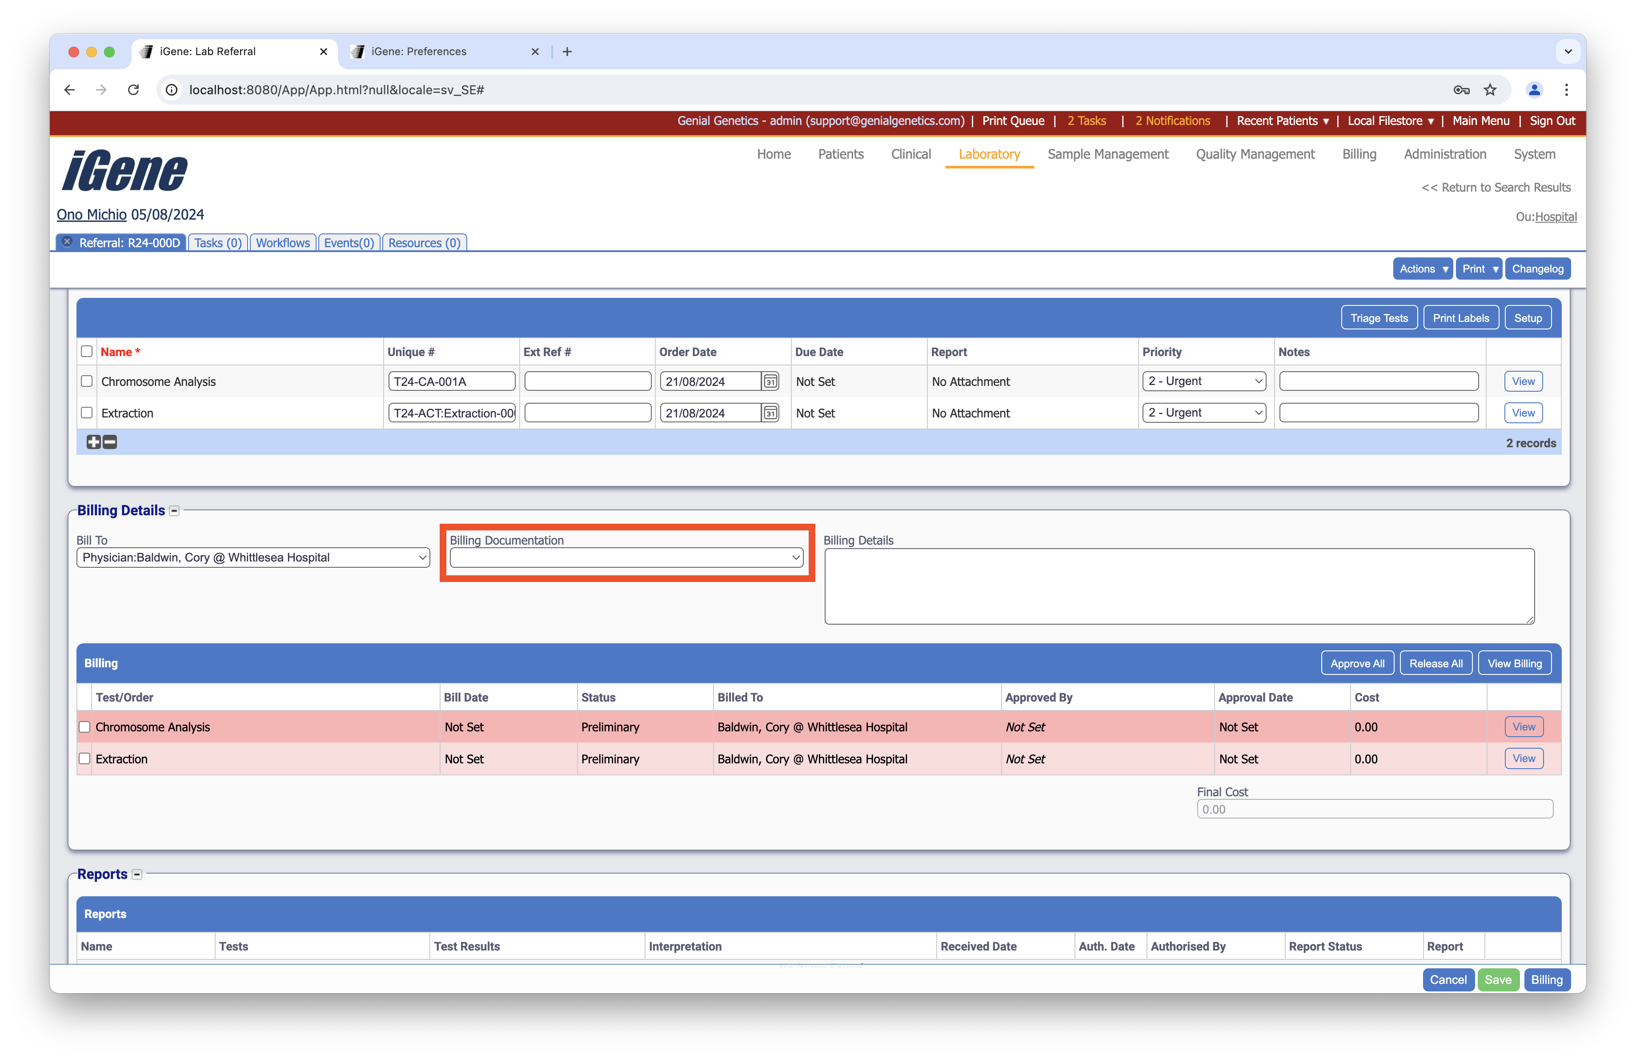Screen dimensions: 1636x1059
Task: Bookmark this page with the star icon
Action: pos(1490,90)
